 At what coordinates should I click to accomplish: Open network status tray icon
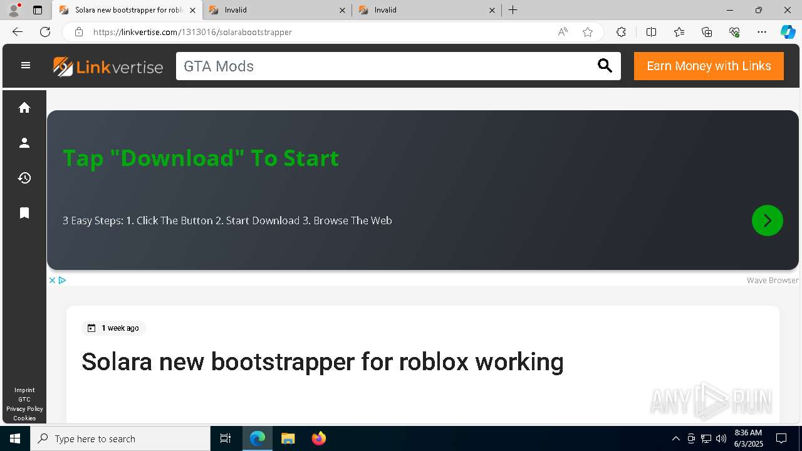click(706, 438)
